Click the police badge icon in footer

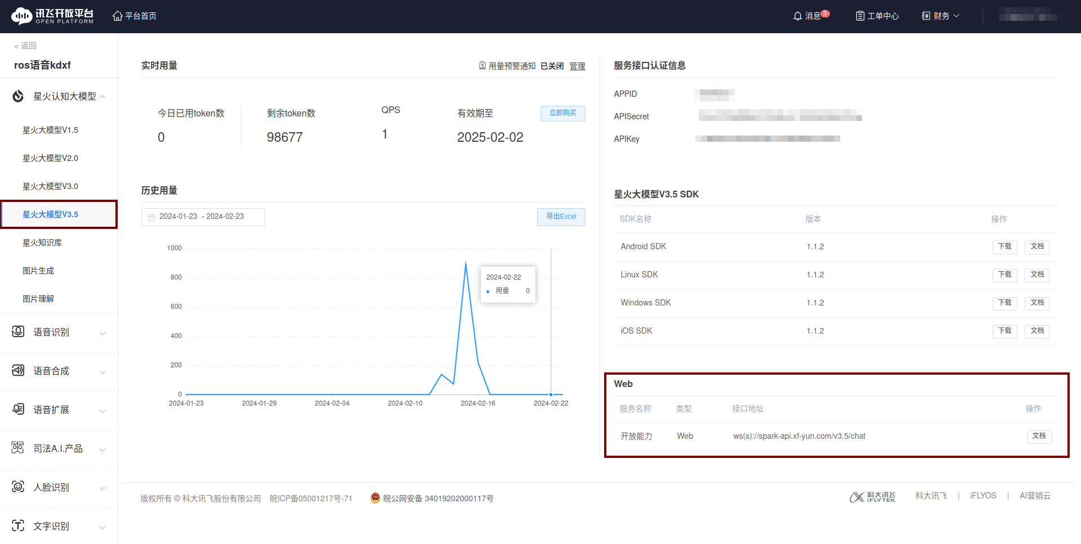click(376, 498)
